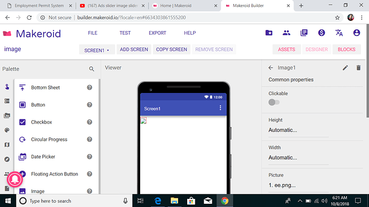Screen dimensions: 369x207
Task: Select the media palette category icon
Action: tap(7, 116)
